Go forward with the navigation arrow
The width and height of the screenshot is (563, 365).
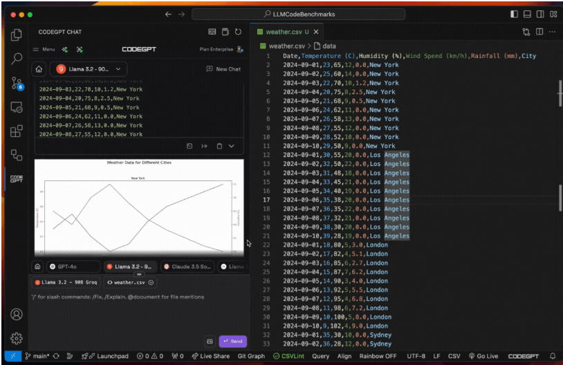[182, 15]
